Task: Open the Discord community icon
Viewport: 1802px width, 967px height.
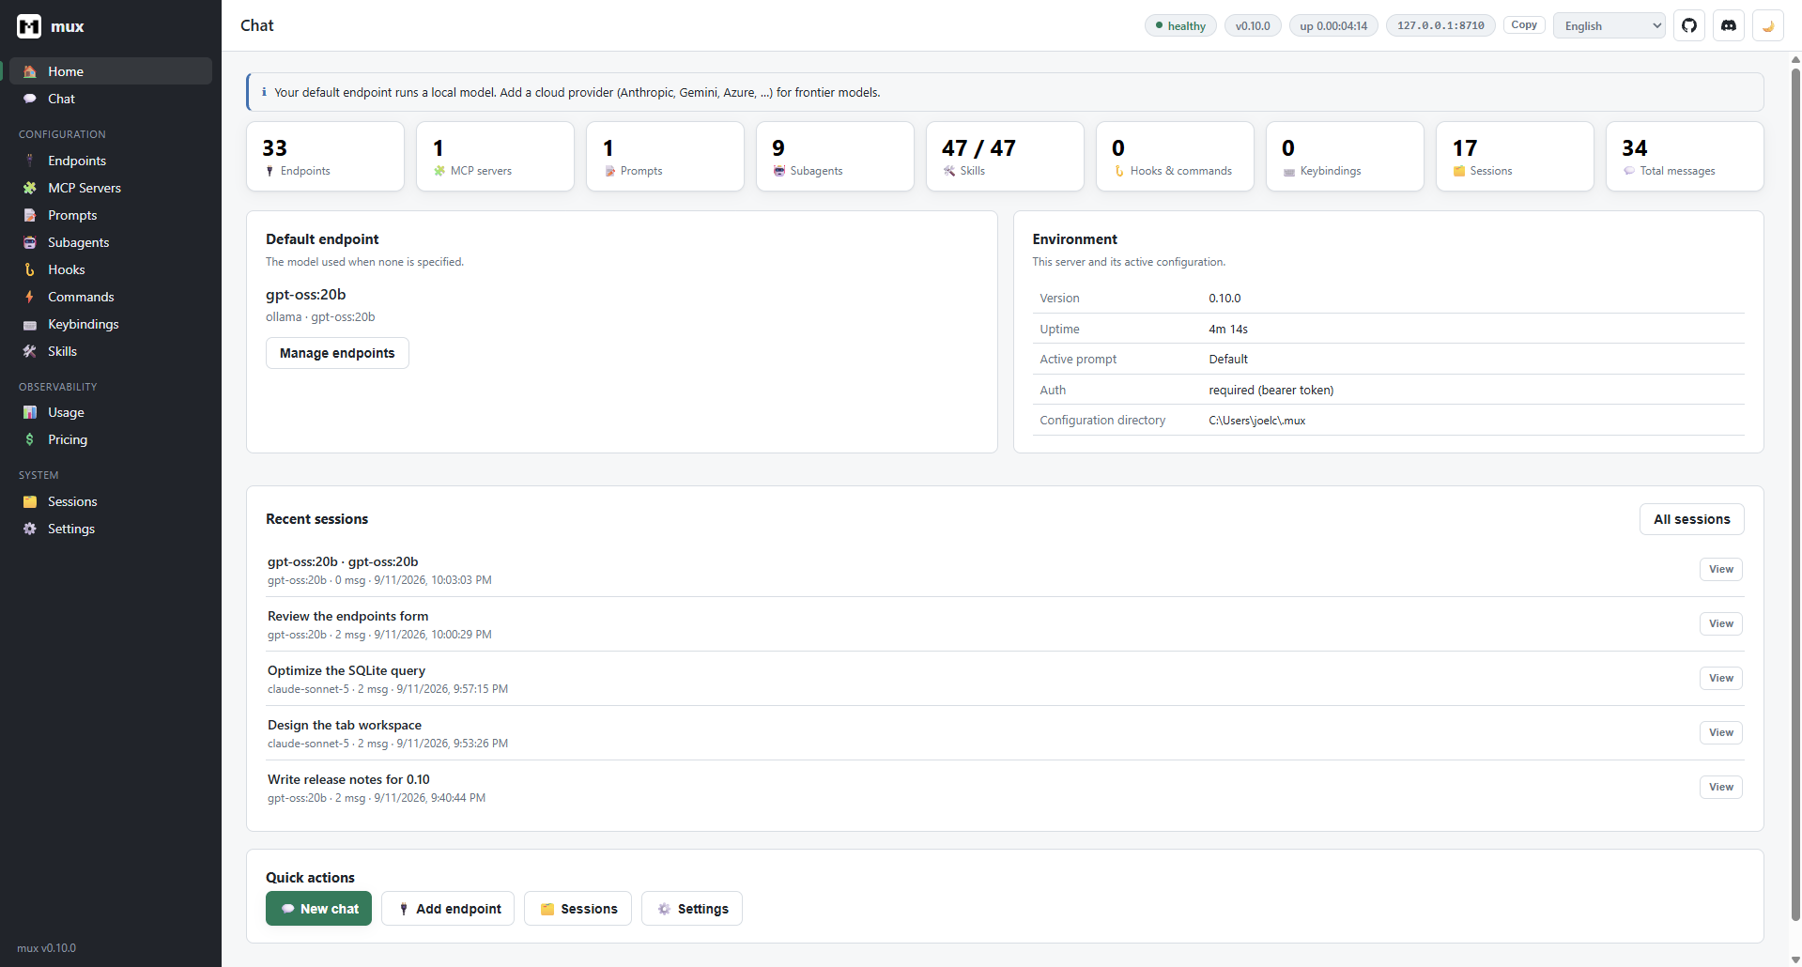Action: 1729,25
